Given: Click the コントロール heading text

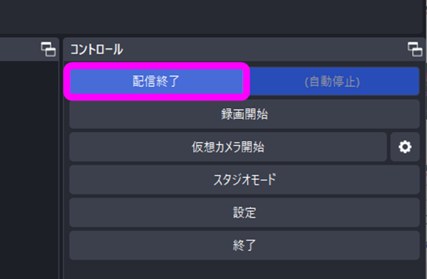Looking at the screenshot, I should click(x=97, y=50).
